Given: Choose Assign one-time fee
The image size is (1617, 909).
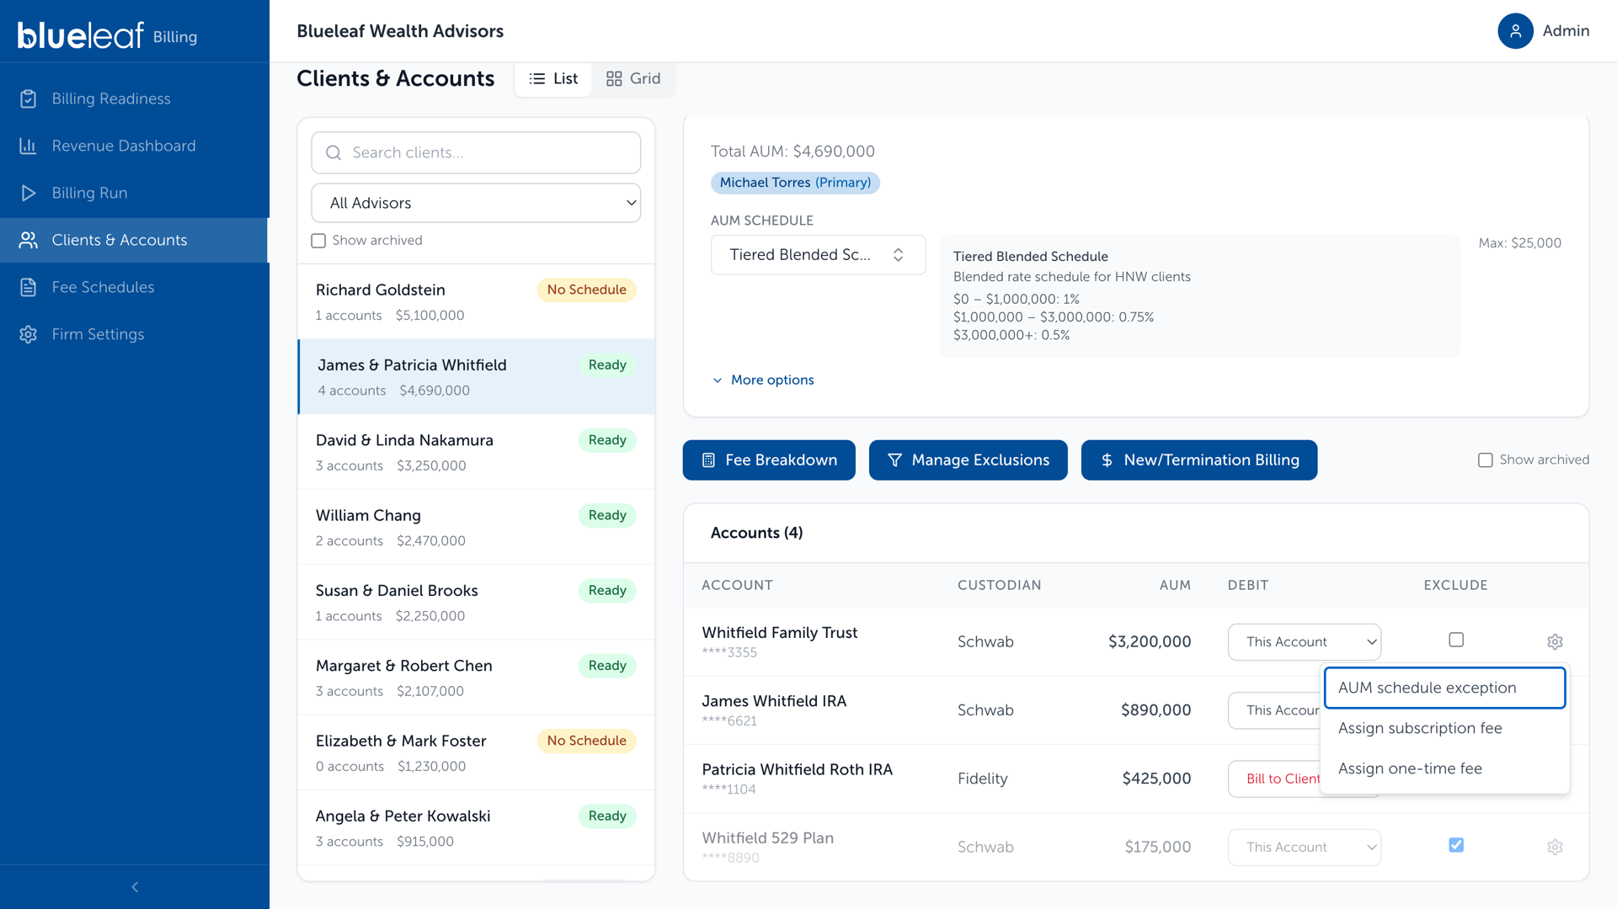Looking at the screenshot, I should click(1444, 768).
